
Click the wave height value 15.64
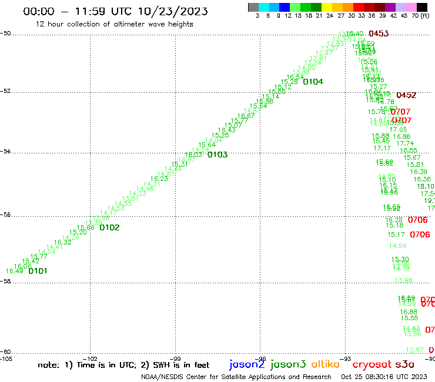(x=207, y=145)
